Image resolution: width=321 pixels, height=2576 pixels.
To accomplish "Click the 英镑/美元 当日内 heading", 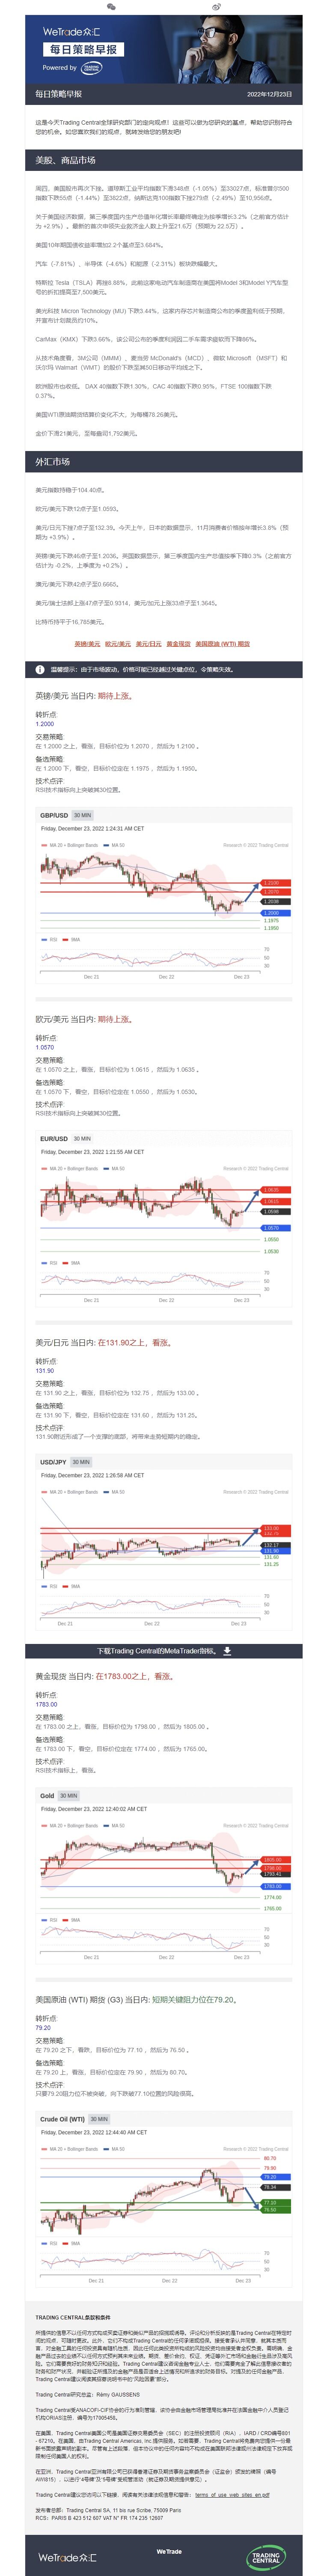I will point(83,696).
